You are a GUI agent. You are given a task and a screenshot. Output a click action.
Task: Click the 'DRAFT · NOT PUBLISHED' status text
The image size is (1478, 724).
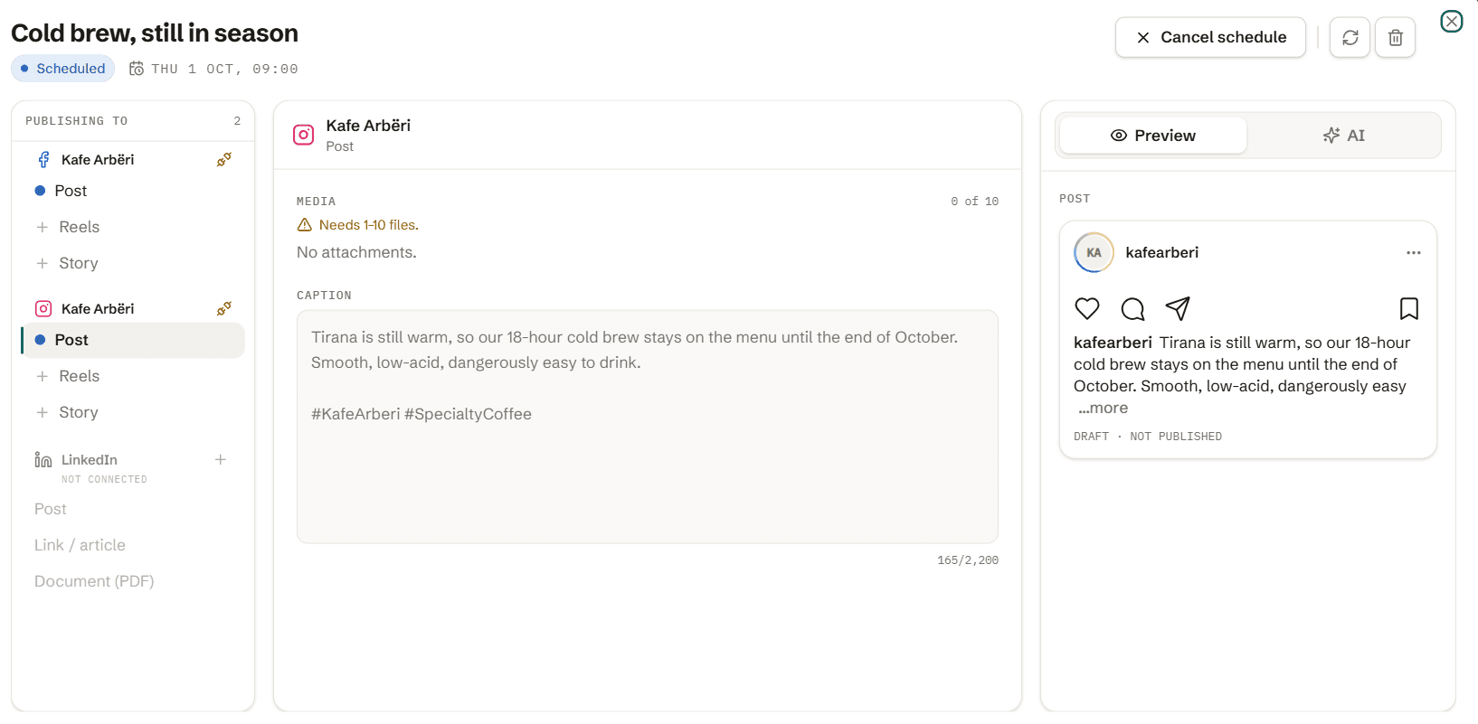(x=1148, y=437)
